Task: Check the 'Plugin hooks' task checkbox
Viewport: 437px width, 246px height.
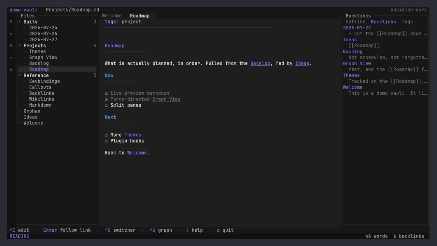Action: coord(106,141)
